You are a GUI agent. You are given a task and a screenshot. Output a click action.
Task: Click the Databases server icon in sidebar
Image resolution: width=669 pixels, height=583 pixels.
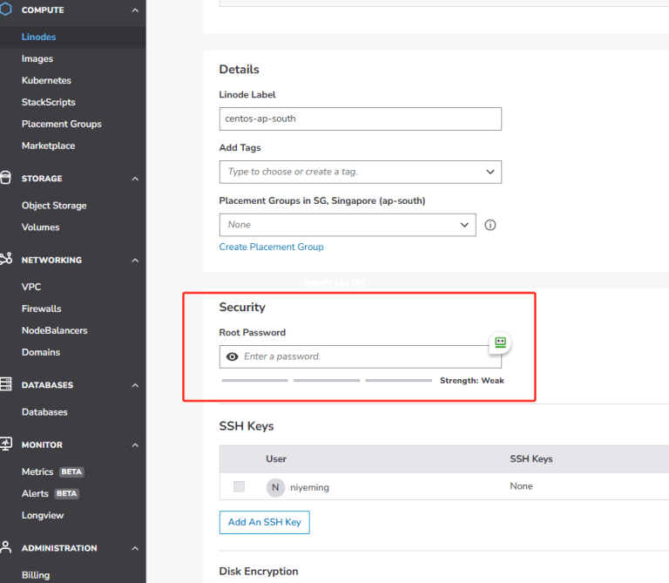[x=6, y=384]
